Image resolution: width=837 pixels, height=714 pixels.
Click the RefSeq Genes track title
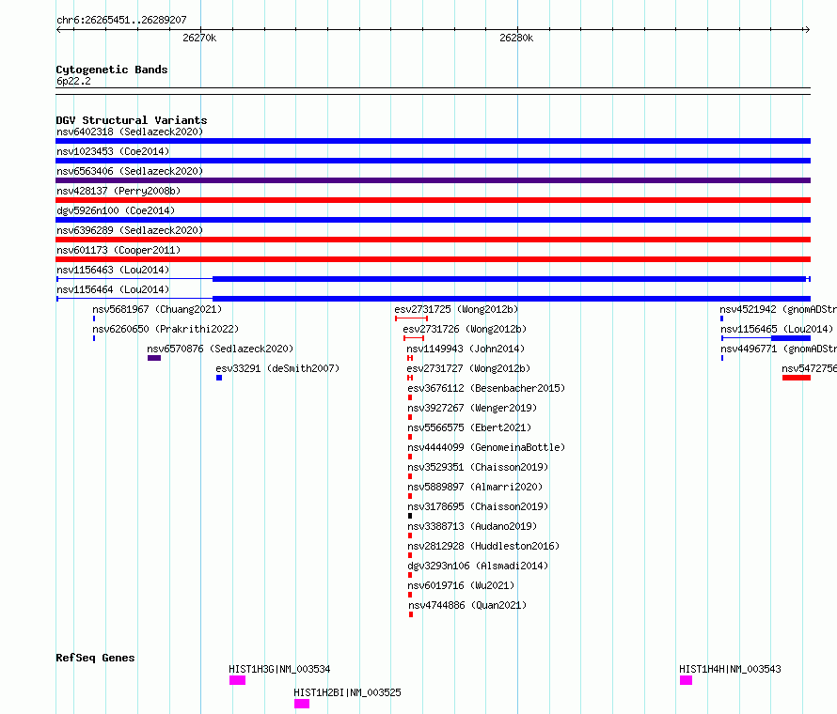(95, 658)
